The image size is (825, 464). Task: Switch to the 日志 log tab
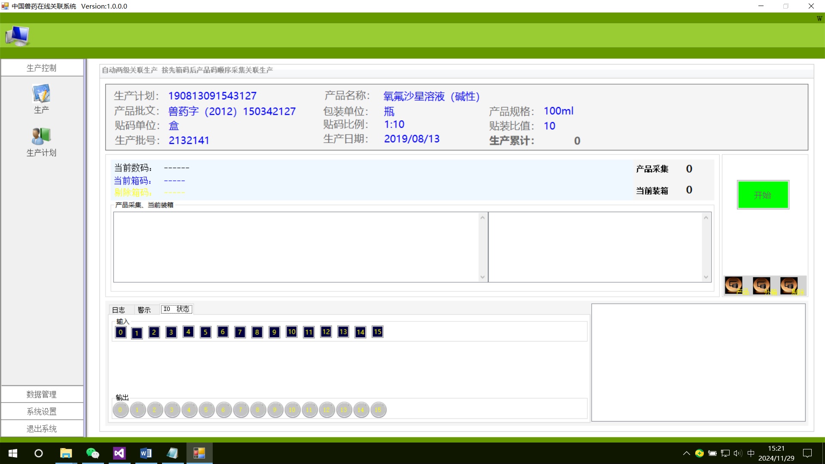pyautogui.click(x=119, y=309)
